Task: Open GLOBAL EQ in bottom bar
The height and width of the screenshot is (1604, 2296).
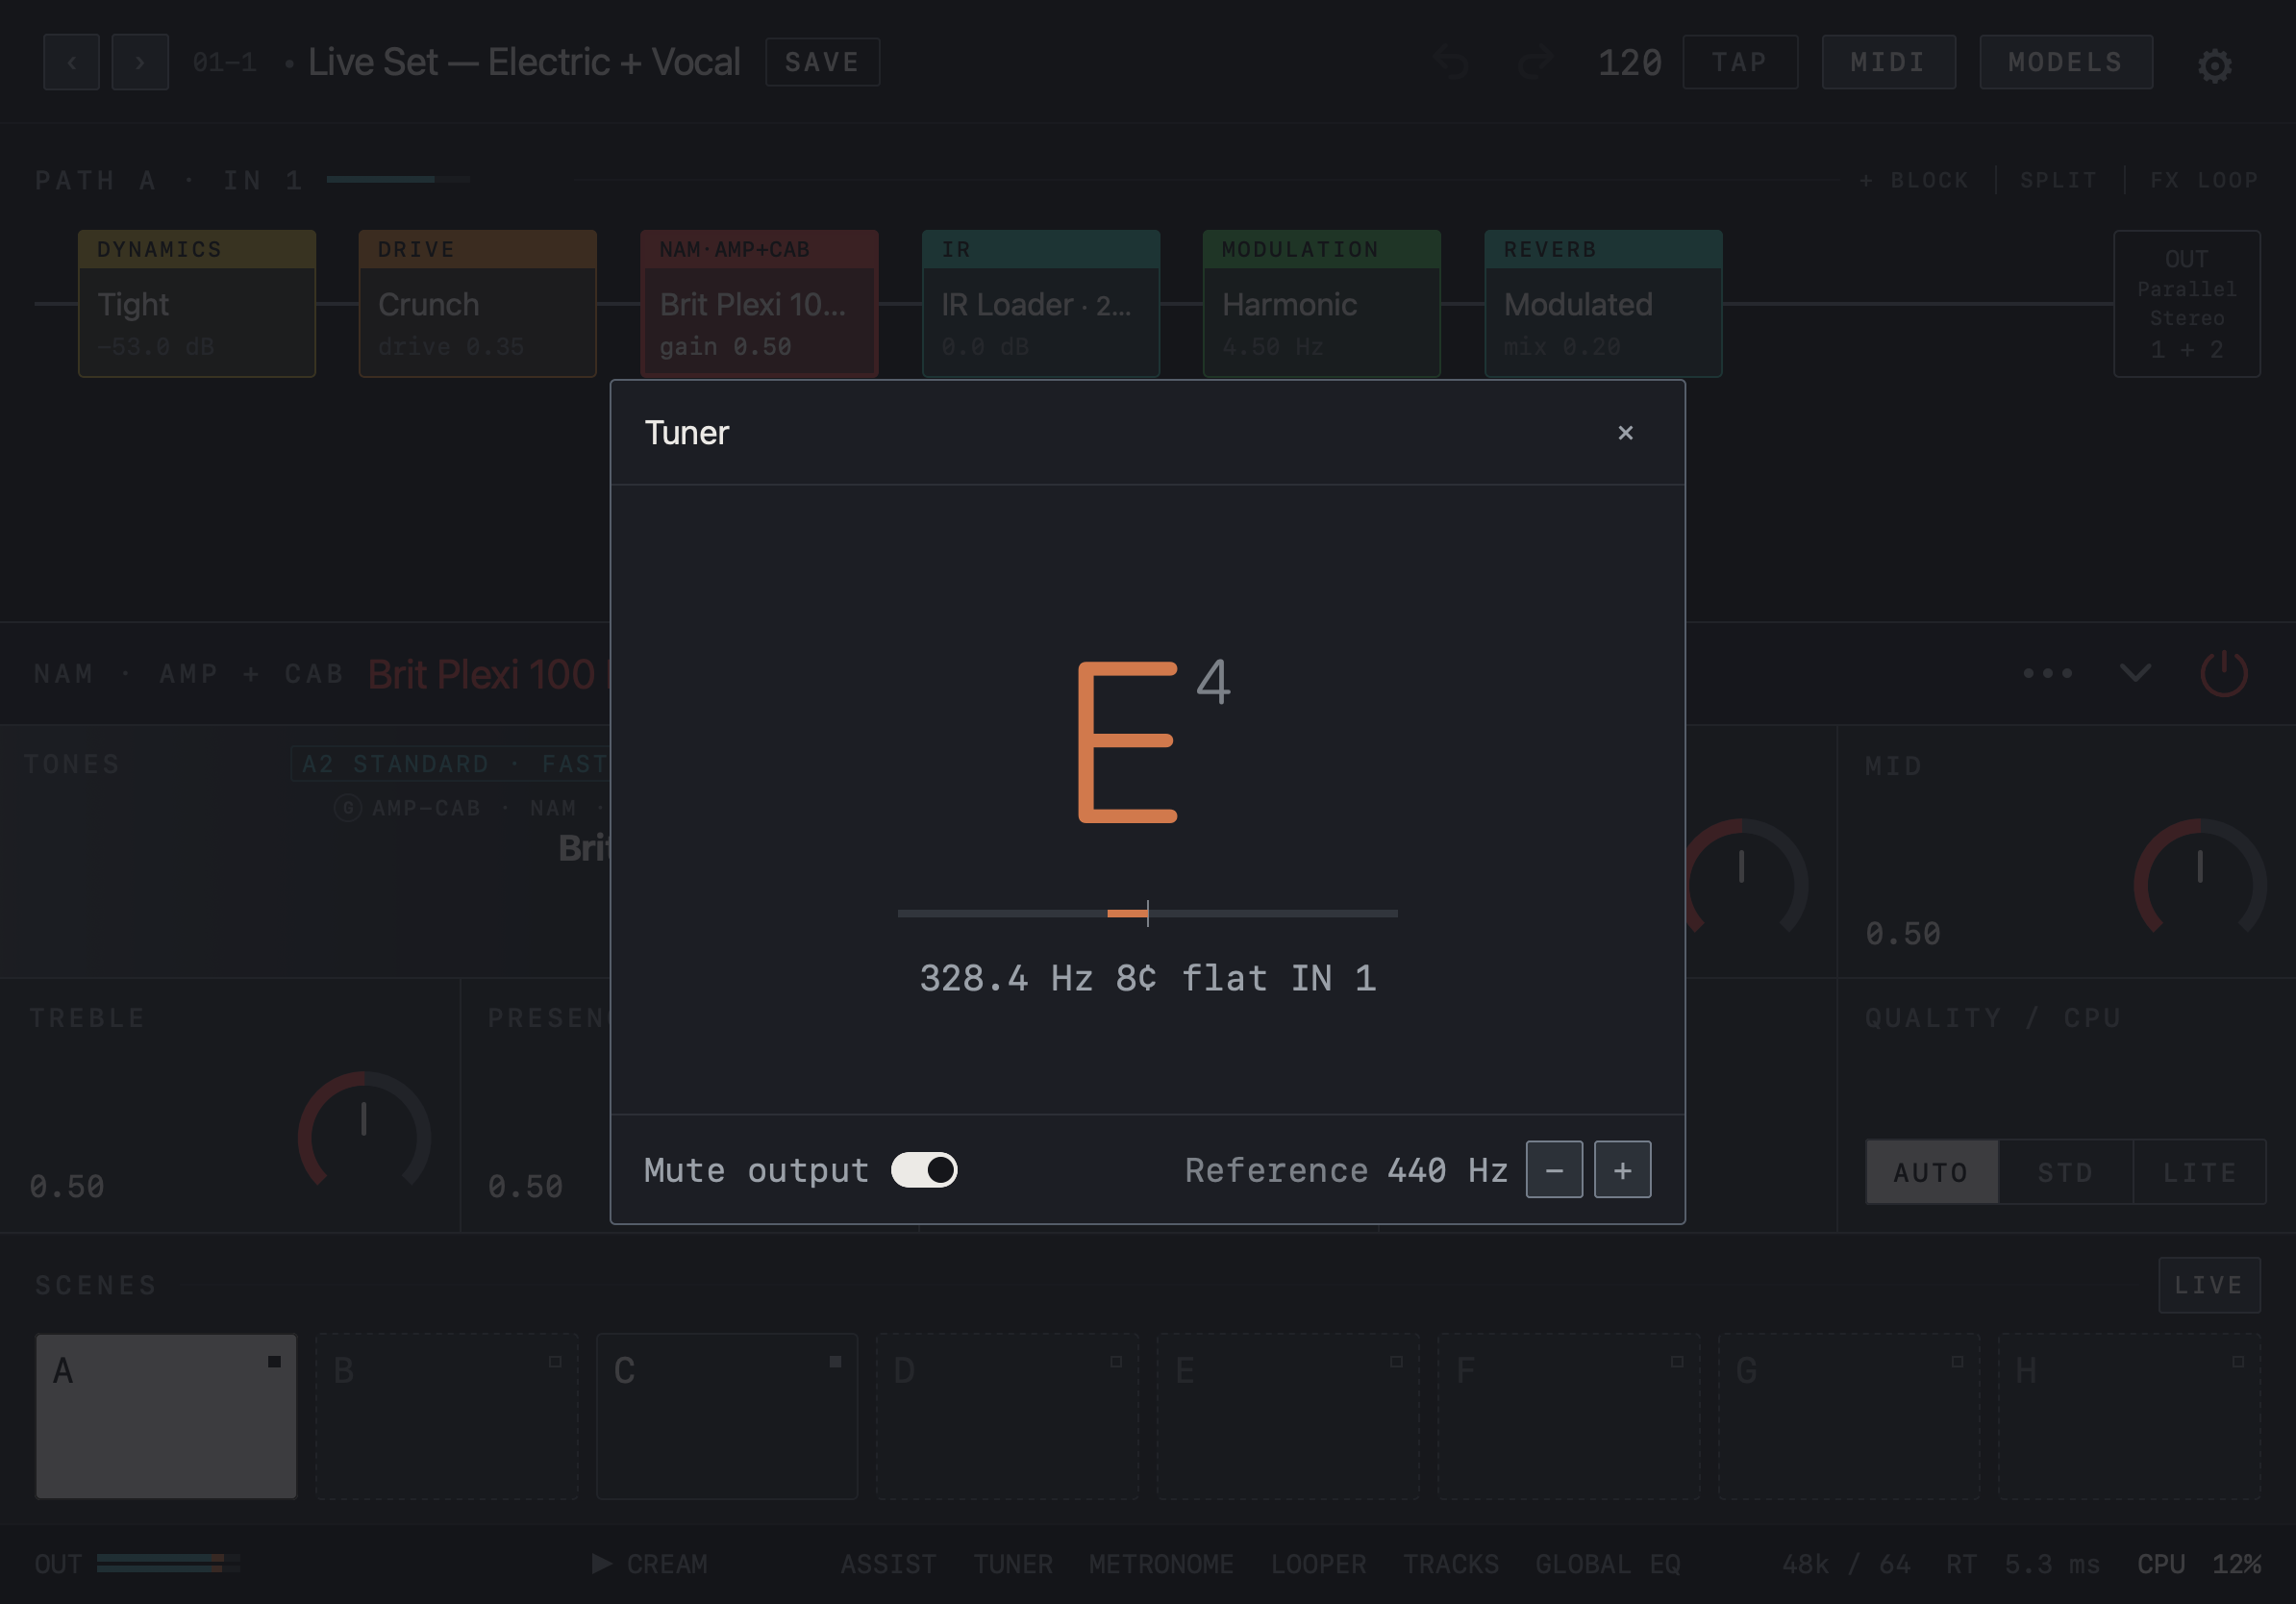Action: point(1608,1564)
